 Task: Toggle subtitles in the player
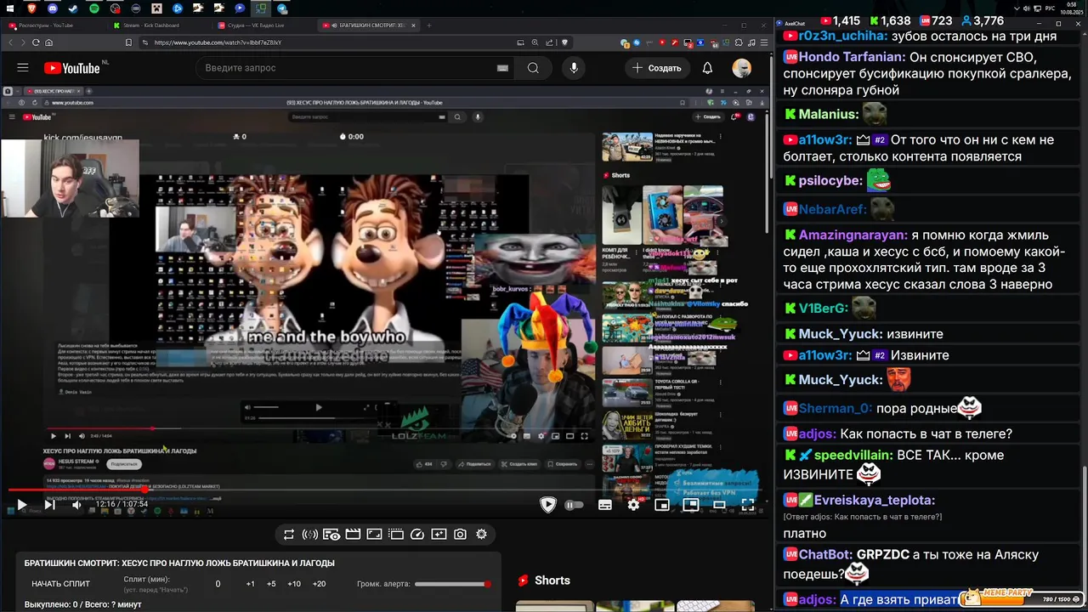(605, 505)
